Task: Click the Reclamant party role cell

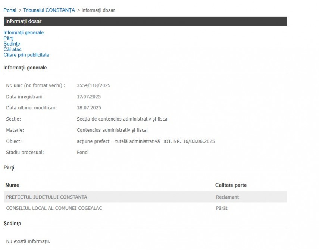Action: tap(228, 197)
